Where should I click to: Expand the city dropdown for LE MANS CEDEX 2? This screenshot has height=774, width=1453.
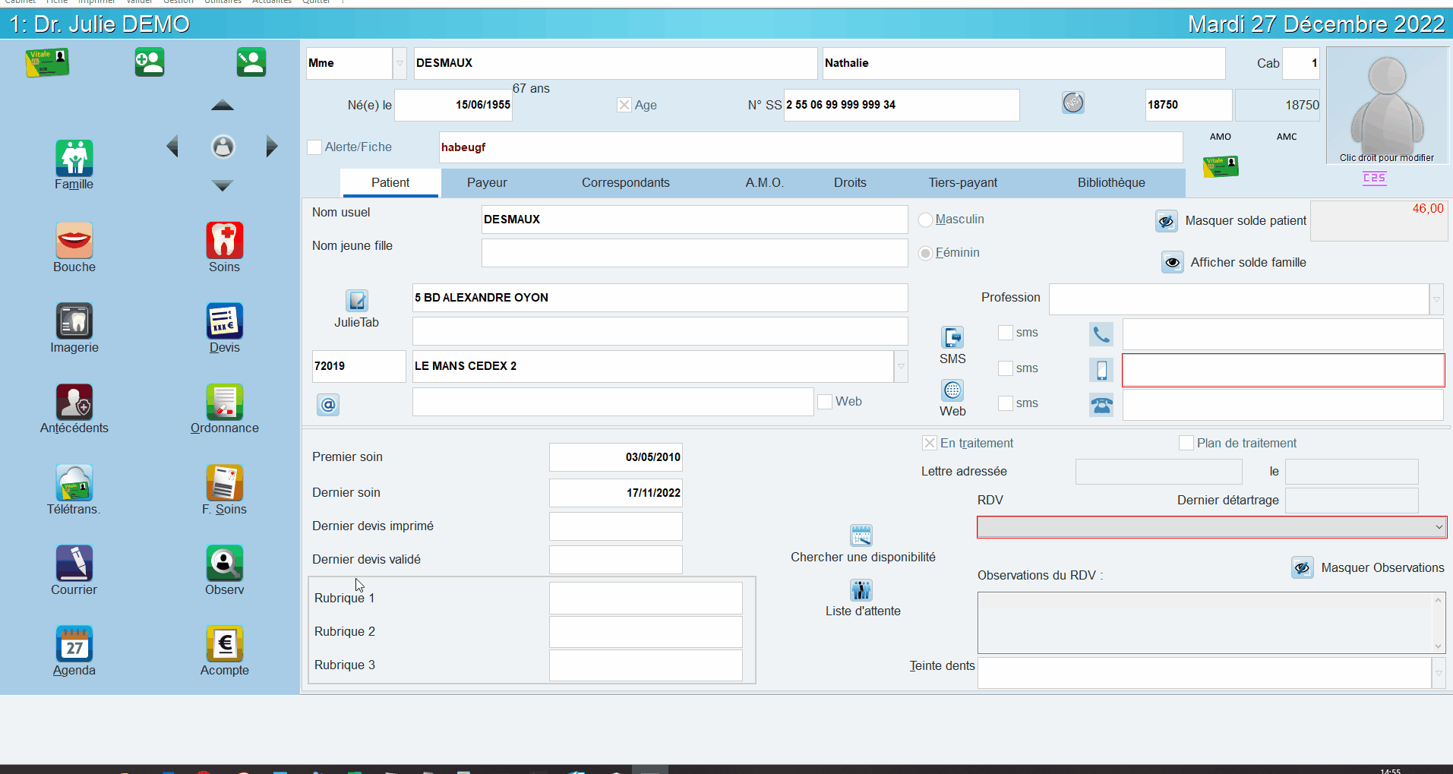[901, 366]
